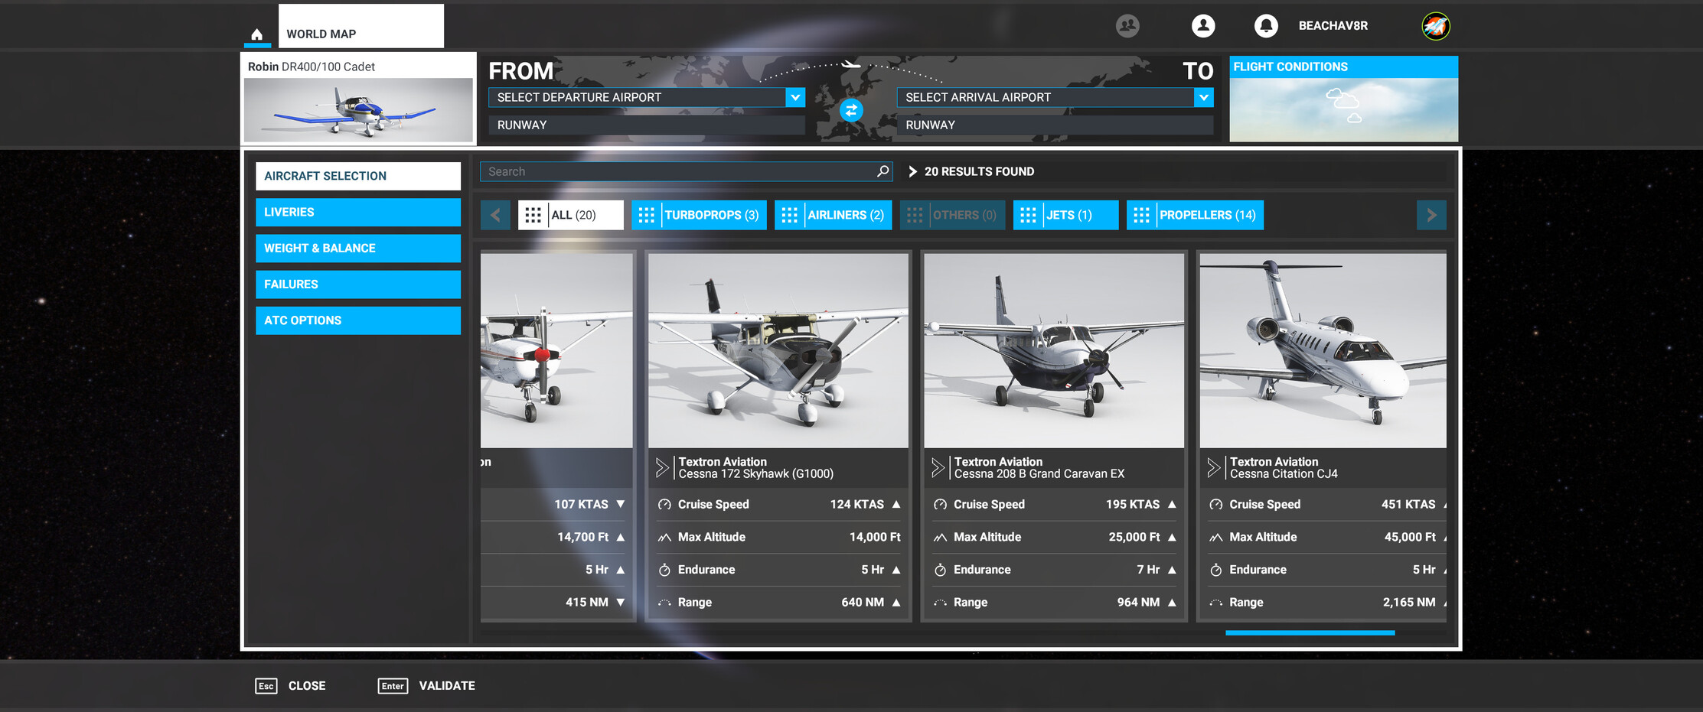Screen dimensions: 1703x712
Task: Click the search magnifier icon
Action: point(882,171)
